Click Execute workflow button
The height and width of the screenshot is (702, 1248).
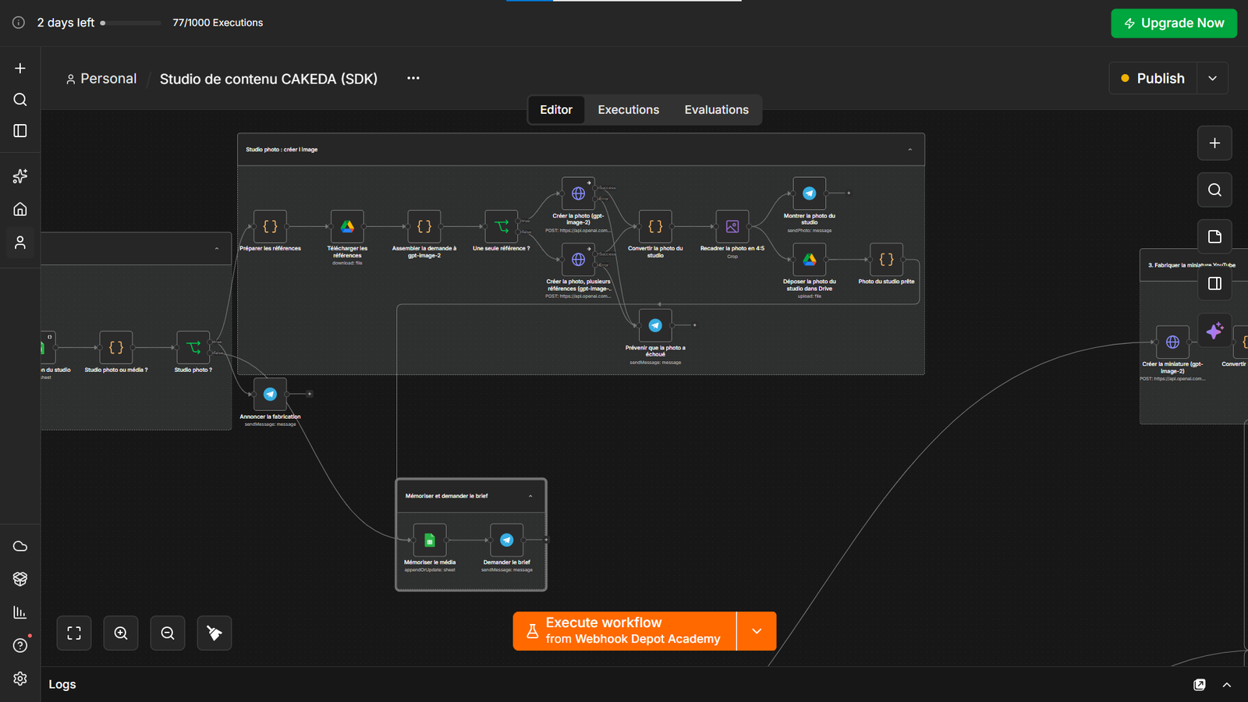tap(625, 631)
